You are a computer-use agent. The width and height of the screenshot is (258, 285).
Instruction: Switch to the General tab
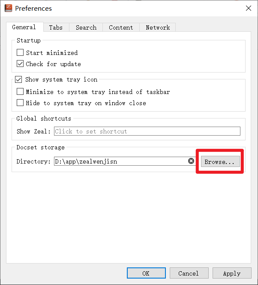24,27
